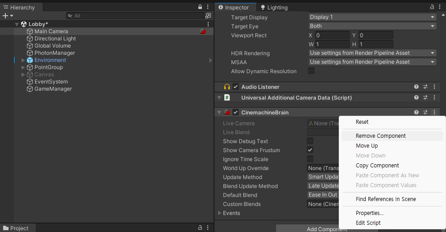Click the plus icon to create object

tap(5, 16)
